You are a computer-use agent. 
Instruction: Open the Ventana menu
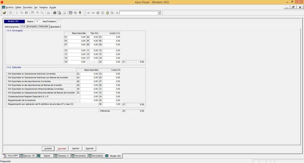(x=43, y=7)
